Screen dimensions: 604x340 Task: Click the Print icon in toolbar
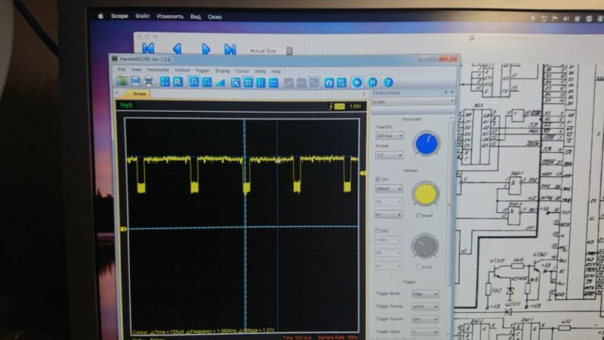(x=148, y=82)
